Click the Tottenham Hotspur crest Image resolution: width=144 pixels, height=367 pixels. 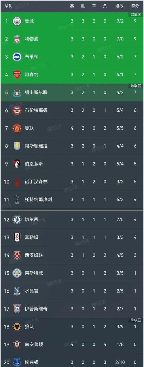[x=17, y=199]
